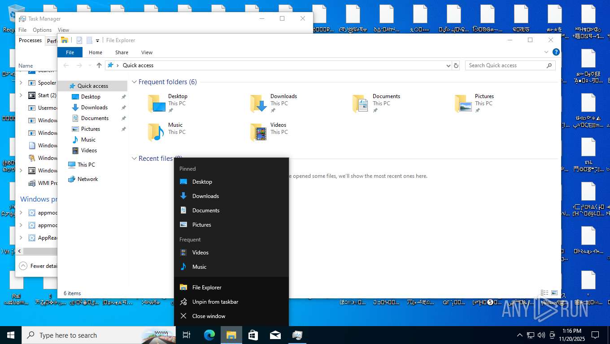Open Microsoft Store from taskbar
The width and height of the screenshot is (610, 344).
(253, 335)
